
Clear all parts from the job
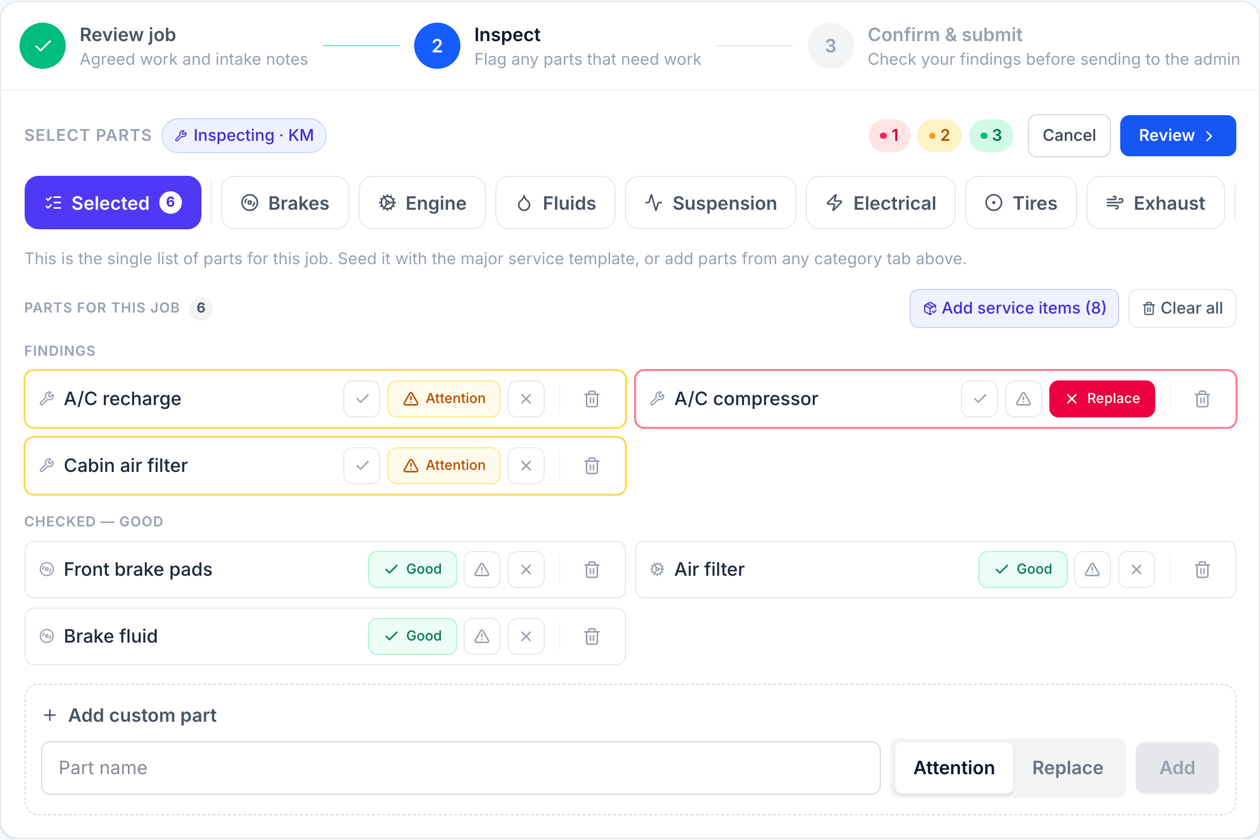click(1182, 308)
